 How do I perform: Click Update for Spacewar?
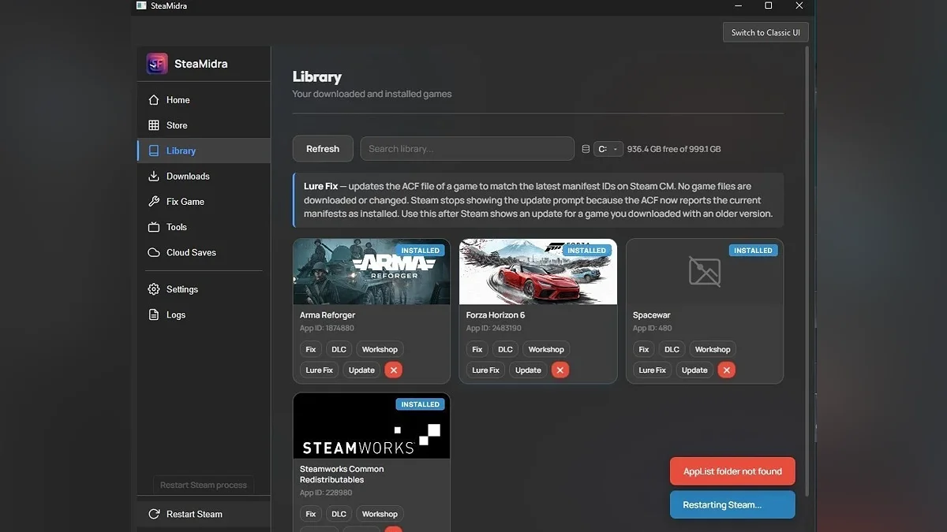click(x=694, y=370)
